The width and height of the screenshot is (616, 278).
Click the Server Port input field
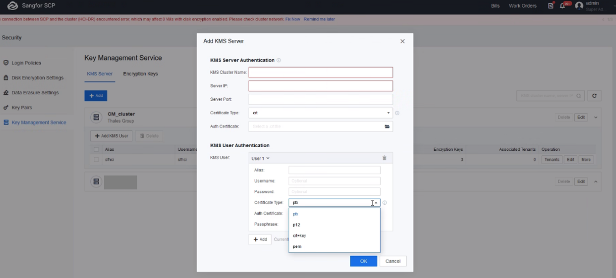pyautogui.click(x=320, y=99)
